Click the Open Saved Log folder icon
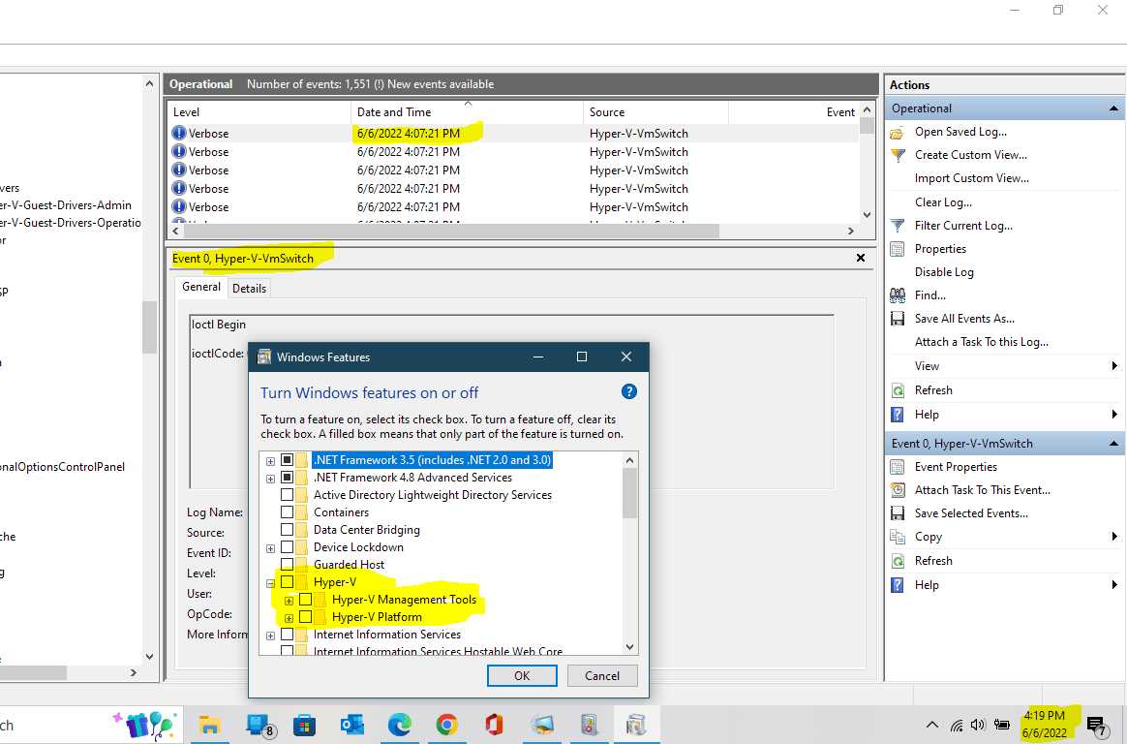1127x744 pixels. [897, 133]
